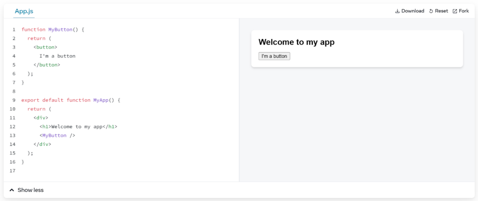478x201 pixels.
Task: Click the h1 Welcome code line
Action: [78, 126]
